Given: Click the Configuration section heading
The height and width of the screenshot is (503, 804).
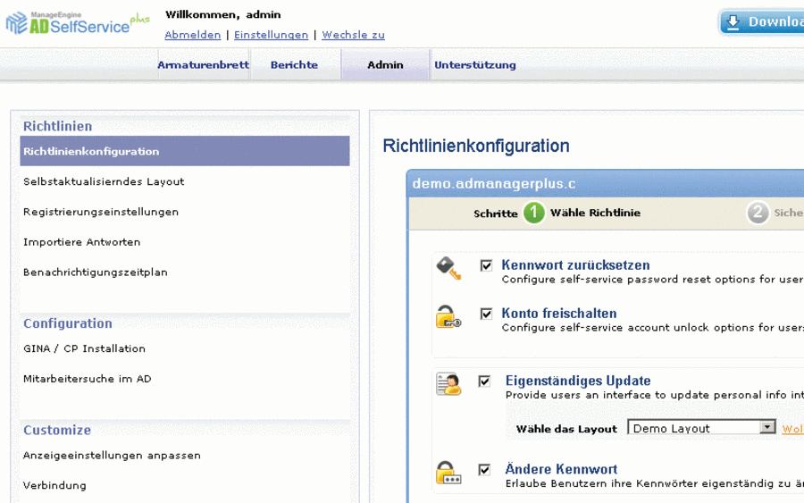Looking at the screenshot, I should click(68, 323).
